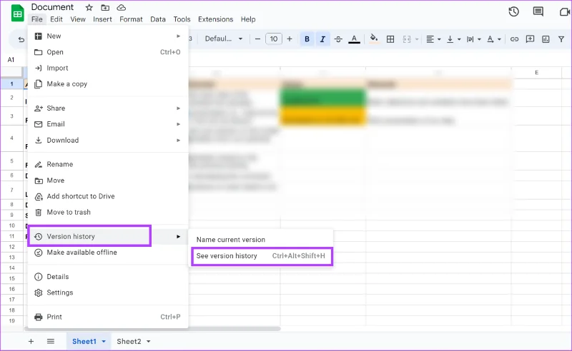The height and width of the screenshot is (351, 572).
Task: Click the font size field showing 10
Action: click(x=274, y=39)
